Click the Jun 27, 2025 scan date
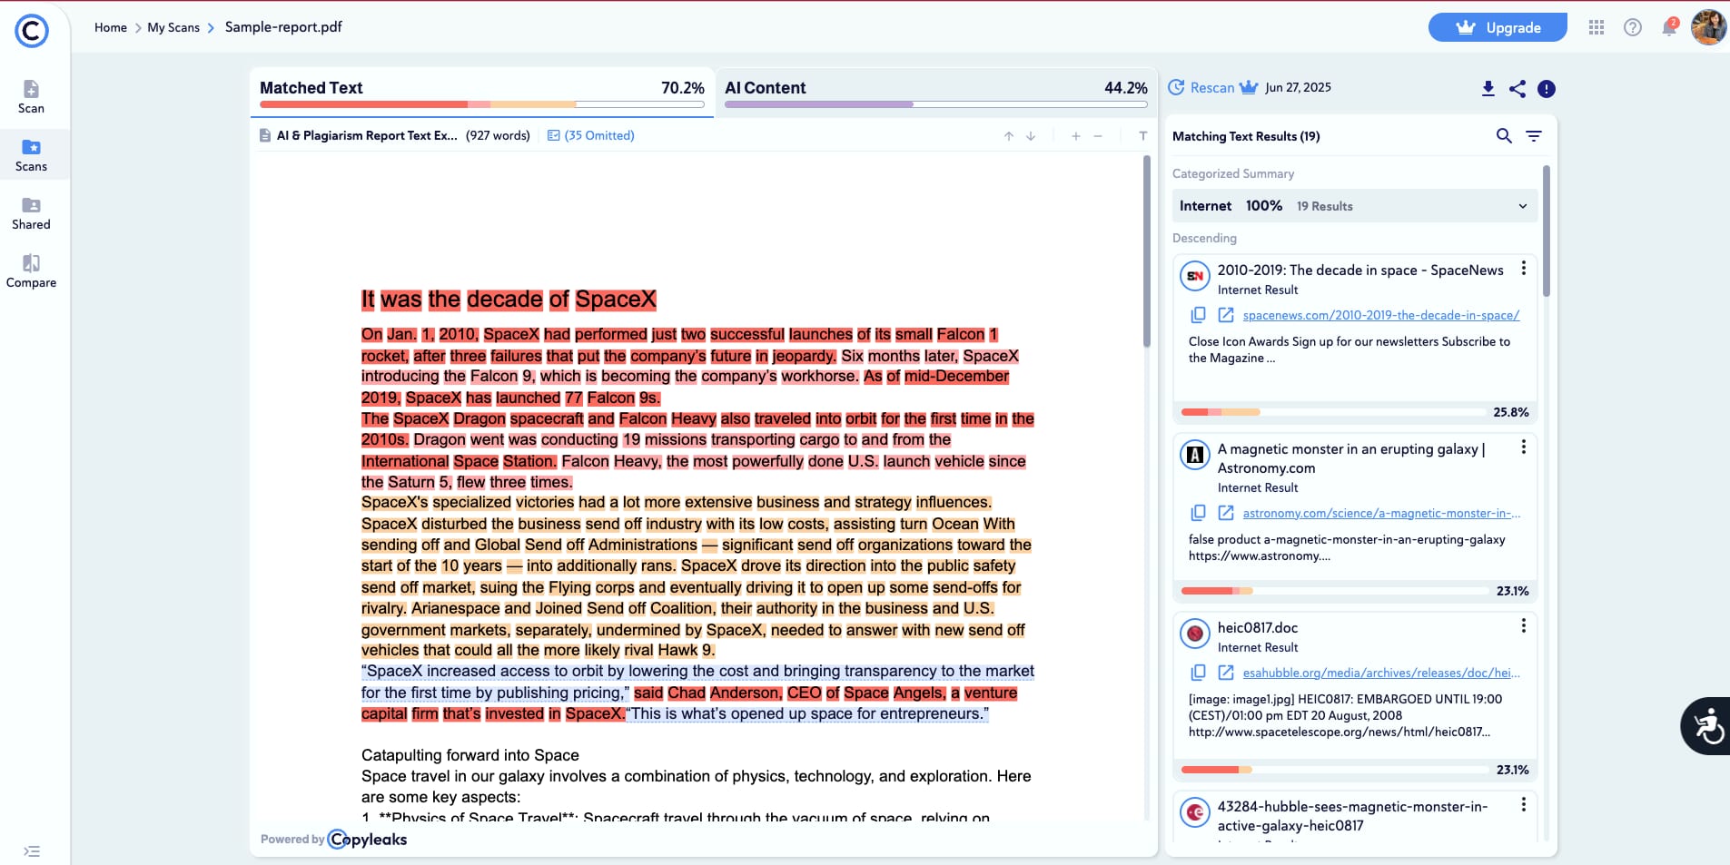This screenshot has height=865, width=1730. (1298, 88)
